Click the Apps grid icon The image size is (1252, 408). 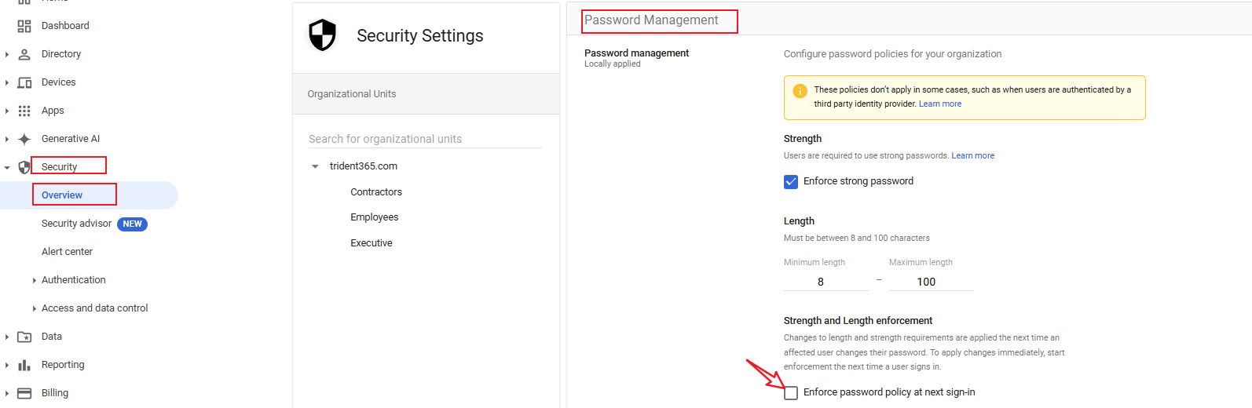tap(24, 111)
